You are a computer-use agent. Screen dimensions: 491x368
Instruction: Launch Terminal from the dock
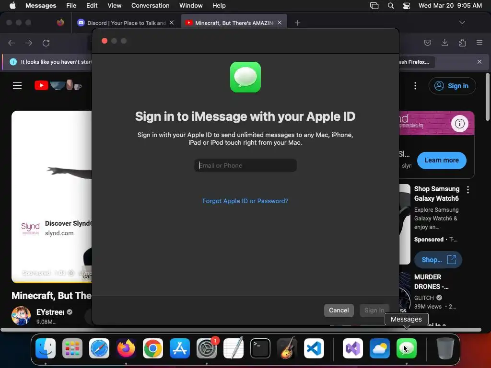[260, 348]
